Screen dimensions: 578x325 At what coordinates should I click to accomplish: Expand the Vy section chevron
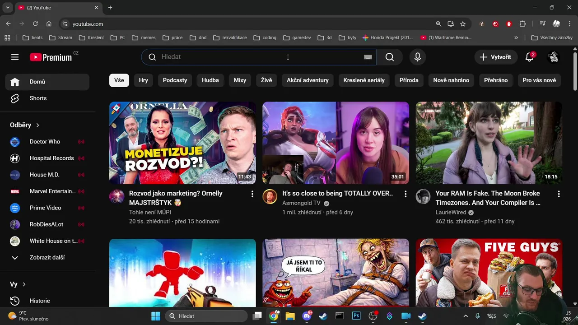pos(24,284)
